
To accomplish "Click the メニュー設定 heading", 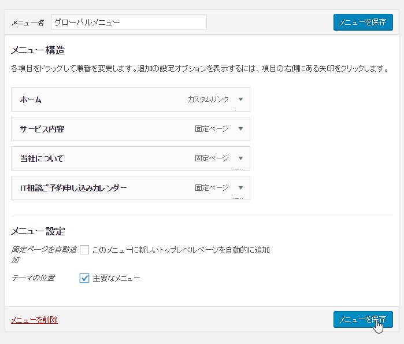I will click(38, 231).
